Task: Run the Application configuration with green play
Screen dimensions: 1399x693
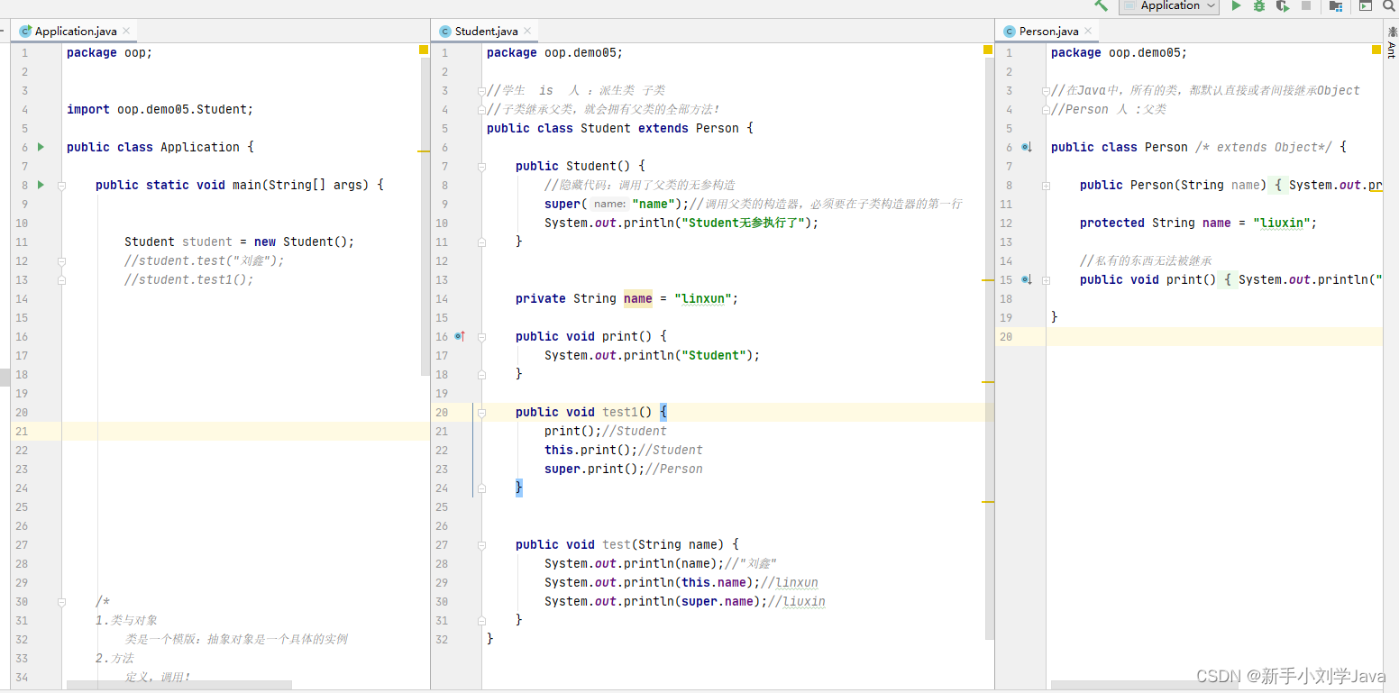Action: click(x=1236, y=6)
